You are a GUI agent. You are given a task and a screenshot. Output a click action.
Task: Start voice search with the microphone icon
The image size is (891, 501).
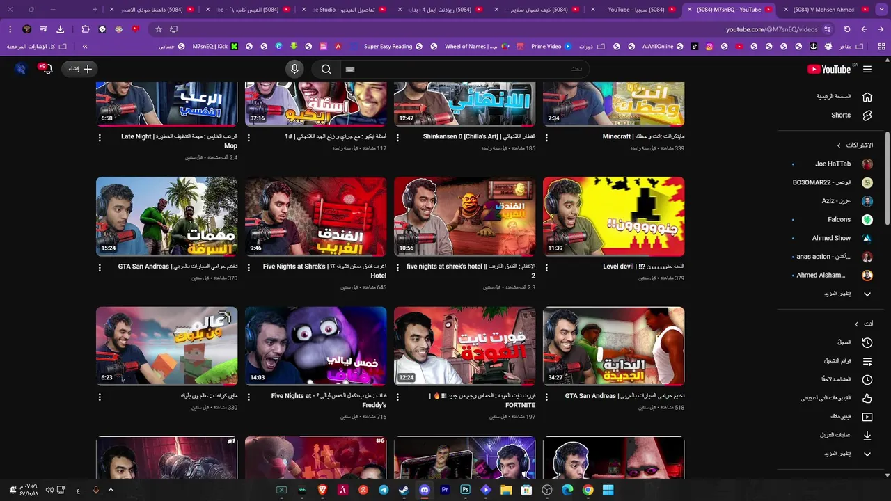294,69
